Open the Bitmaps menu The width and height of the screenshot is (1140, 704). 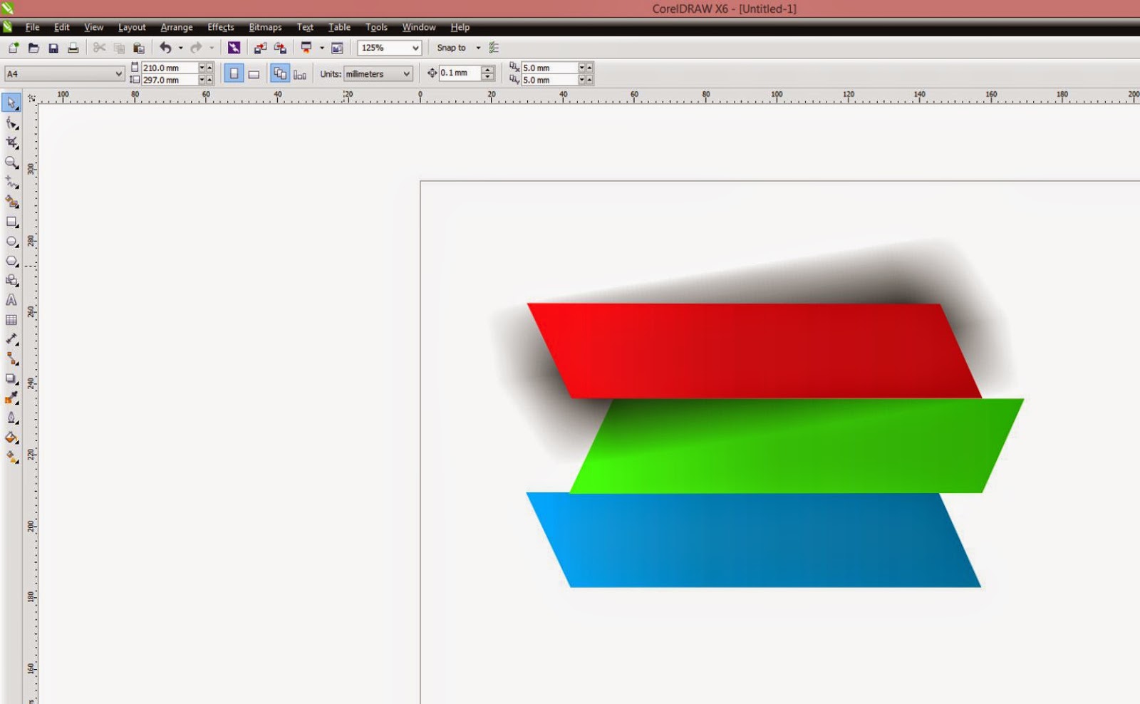265,27
